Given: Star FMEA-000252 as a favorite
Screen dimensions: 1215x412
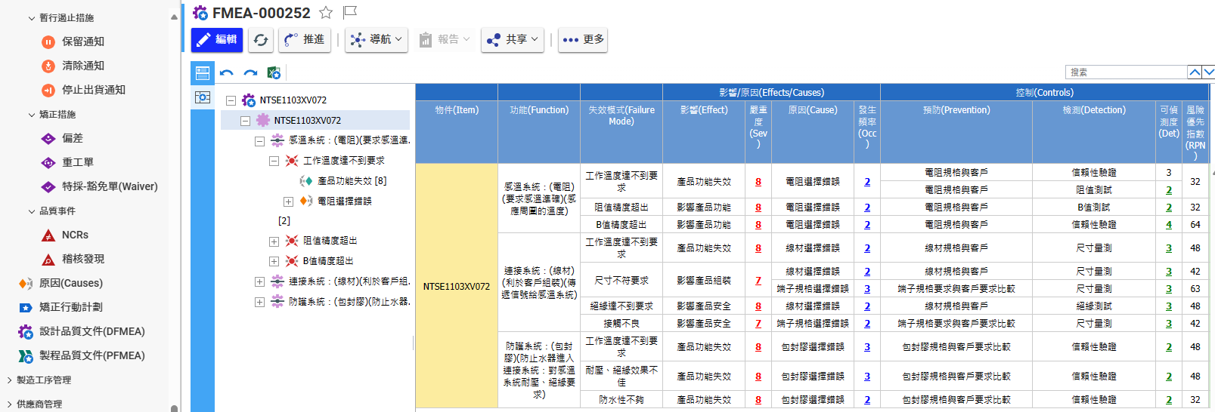Looking at the screenshot, I should (x=326, y=12).
